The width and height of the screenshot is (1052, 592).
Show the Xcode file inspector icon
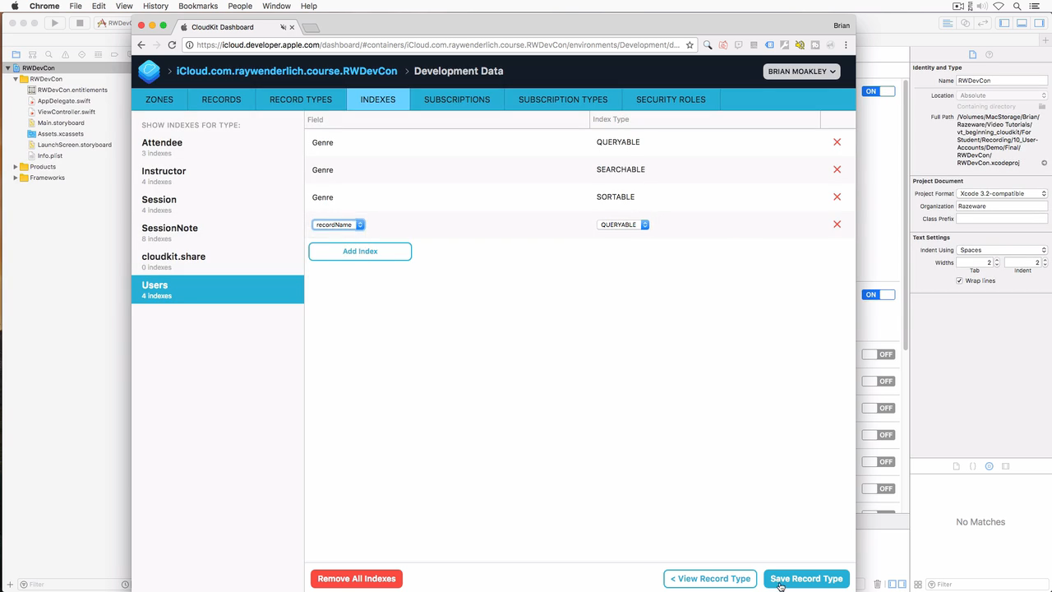coord(972,54)
